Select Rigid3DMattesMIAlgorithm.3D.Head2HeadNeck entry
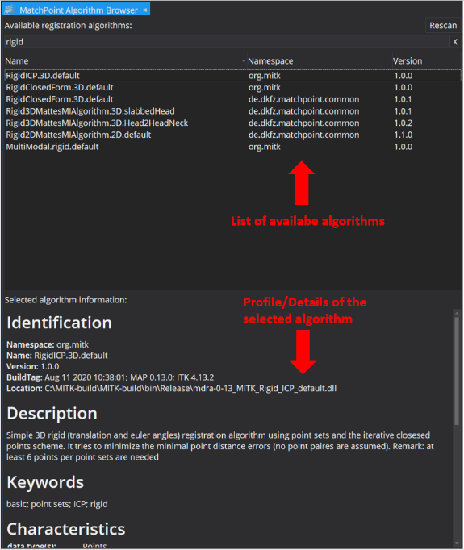The height and width of the screenshot is (550, 464). tap(232, 123)
